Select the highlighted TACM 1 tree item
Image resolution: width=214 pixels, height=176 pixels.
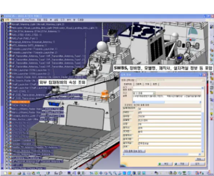pos(21,102)
